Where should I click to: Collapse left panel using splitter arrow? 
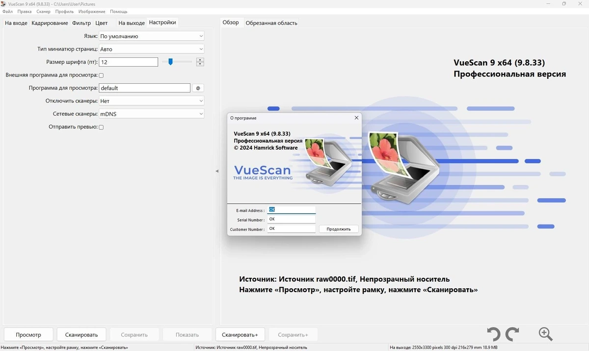pyautogui.click(x=217, y=171)
